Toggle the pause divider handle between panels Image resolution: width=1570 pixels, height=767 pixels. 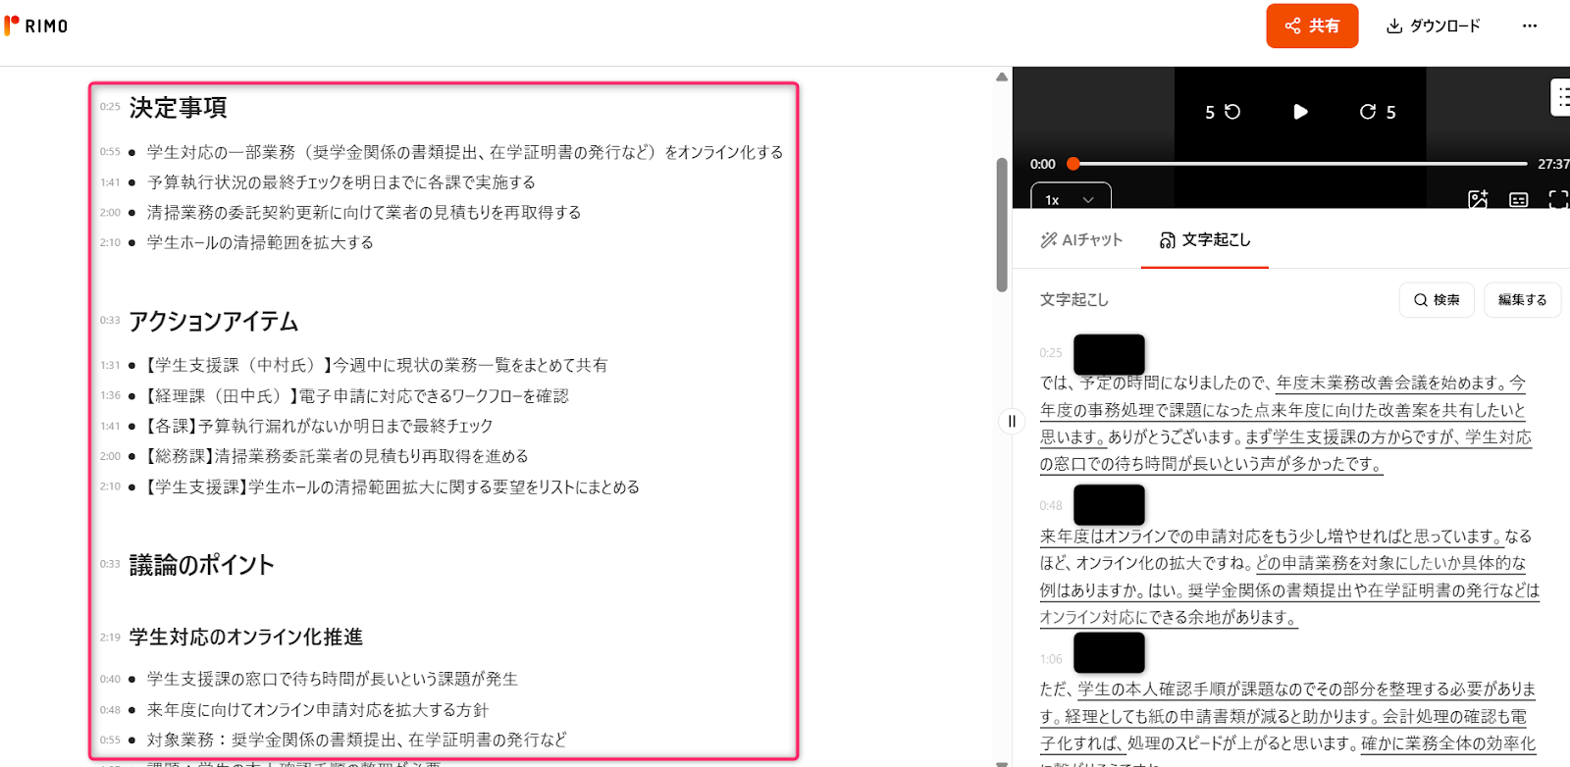click(1012, 421)
